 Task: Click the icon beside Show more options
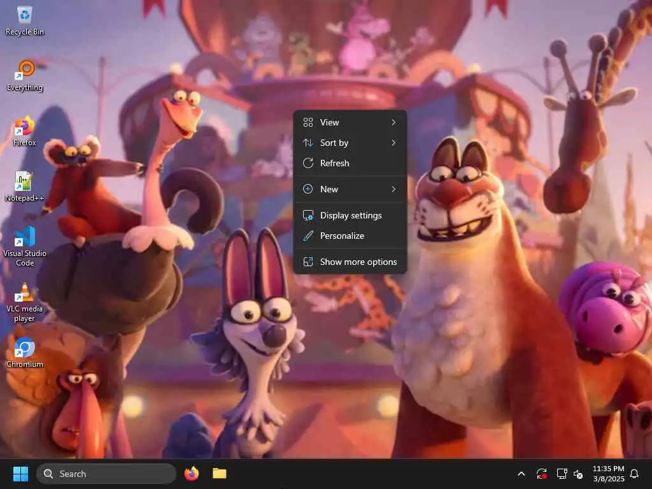pos(308,262)
